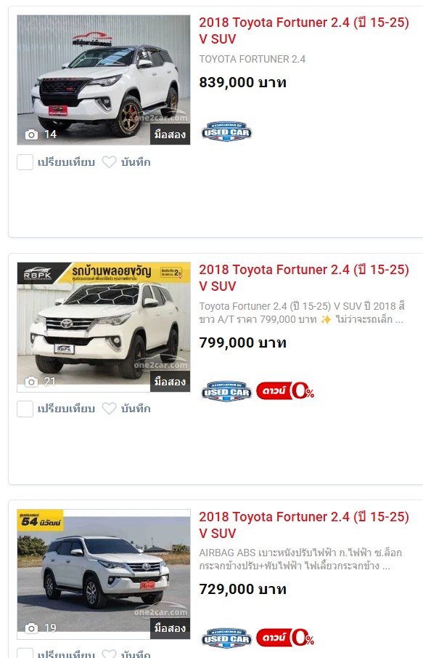Viewport: 423px width, 658px height.
Task: Click the heart save icon on the third listing
Action: tap(110, 654)
